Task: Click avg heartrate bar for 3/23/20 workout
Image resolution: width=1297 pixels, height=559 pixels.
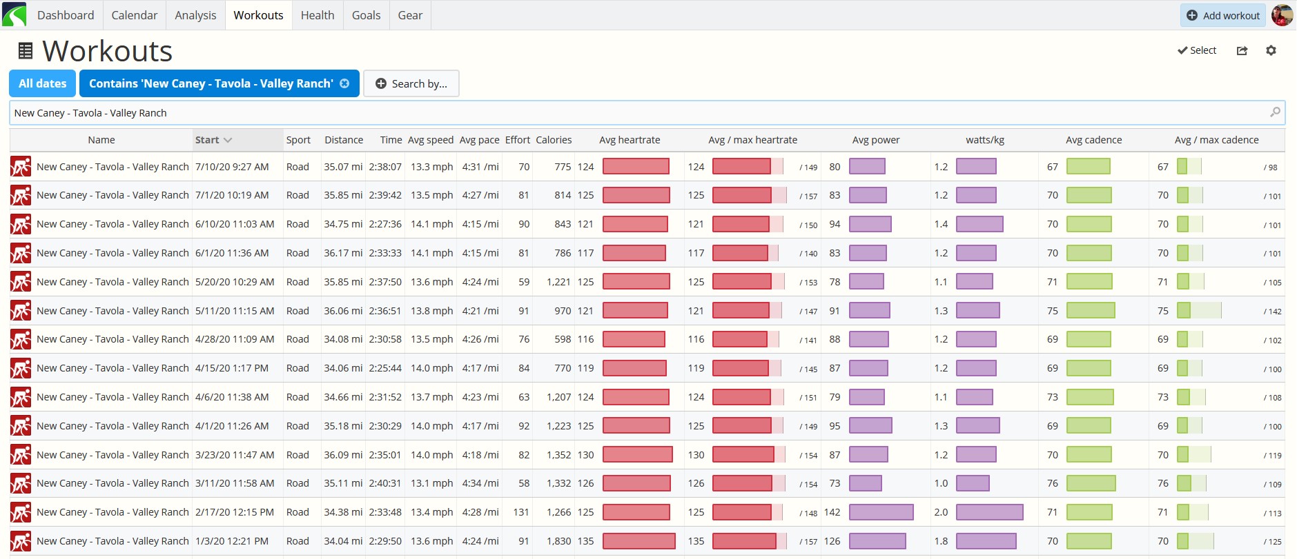Action: (x=638, y=455)
